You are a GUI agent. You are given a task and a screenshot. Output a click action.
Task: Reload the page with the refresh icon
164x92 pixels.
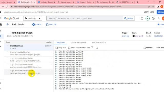(x=7, y=7)
